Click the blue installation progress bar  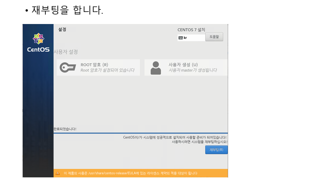[140, 133]
